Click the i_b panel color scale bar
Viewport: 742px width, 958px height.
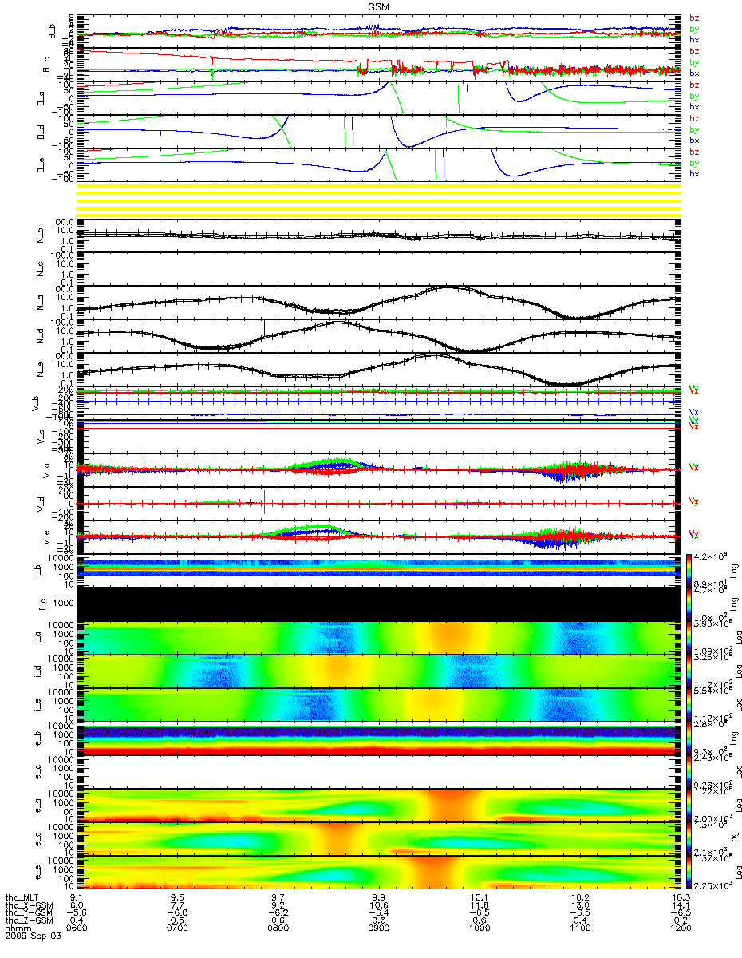pos(689,571)
